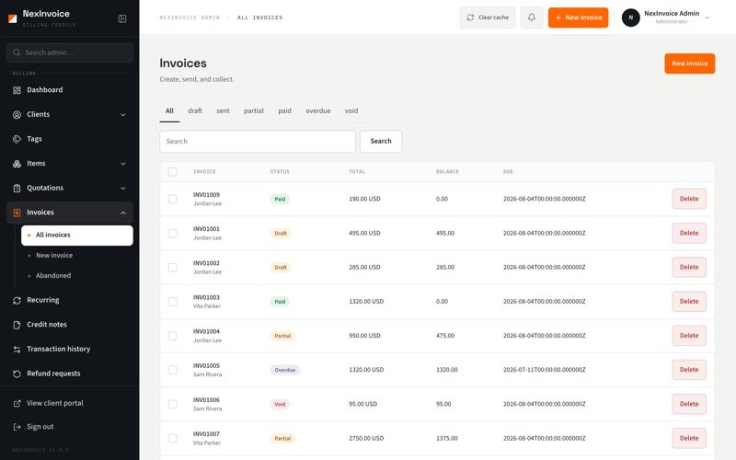Click the 2750.00 USD total cell

[366, 439]
